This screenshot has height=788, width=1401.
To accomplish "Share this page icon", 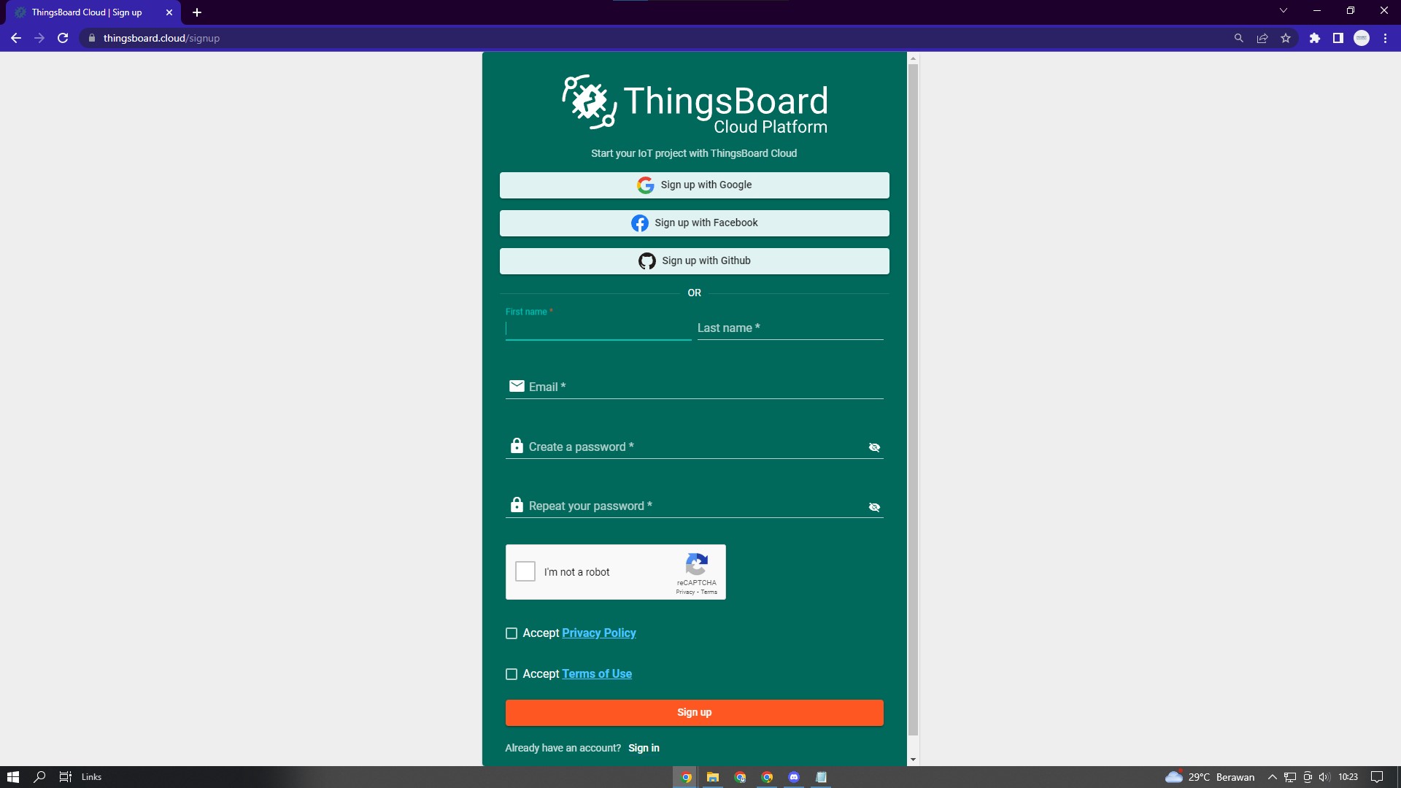I will coord(1262,38).
